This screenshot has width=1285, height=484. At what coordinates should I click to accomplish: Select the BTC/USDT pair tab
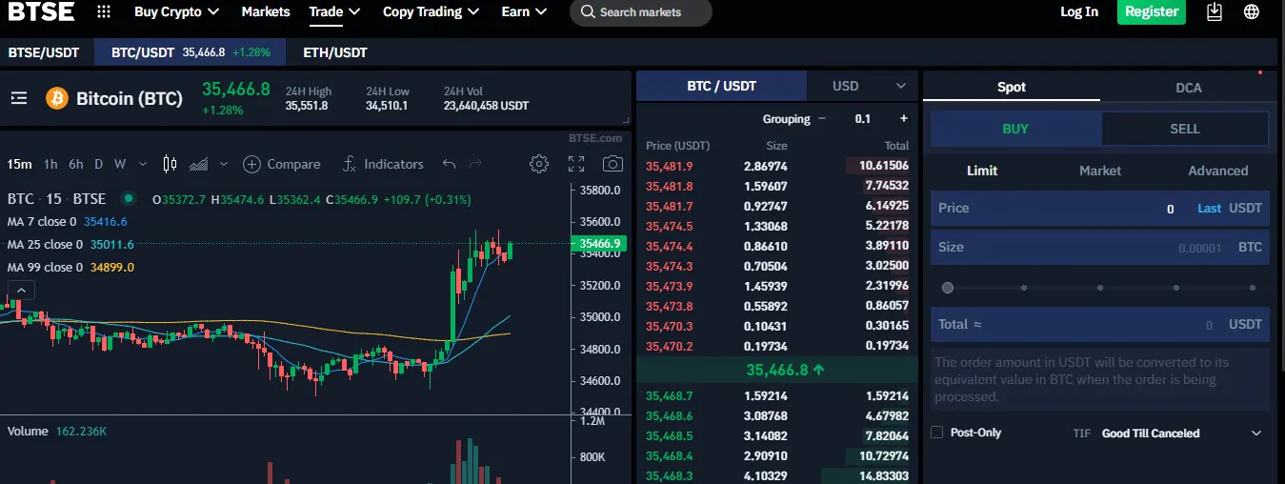[190, 52]
